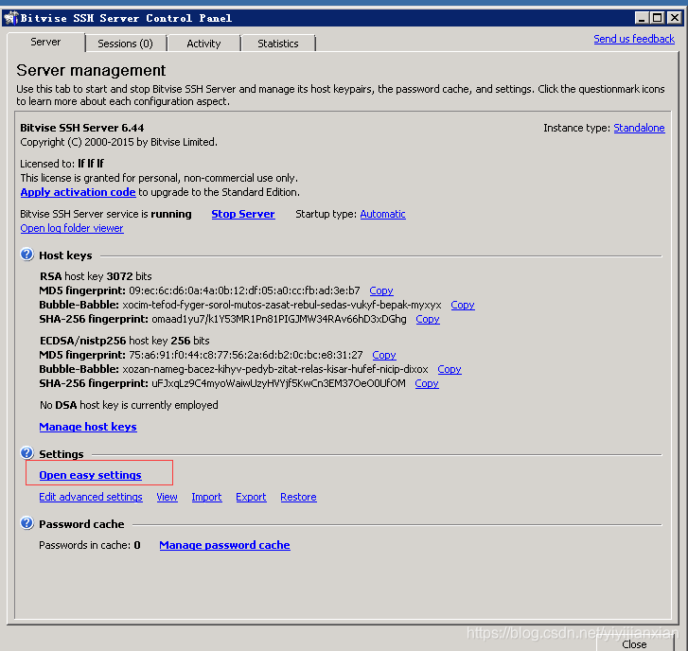Click the Host keys help question-mark icon
This screenshot has width=688, height=651.
point(26,255)
